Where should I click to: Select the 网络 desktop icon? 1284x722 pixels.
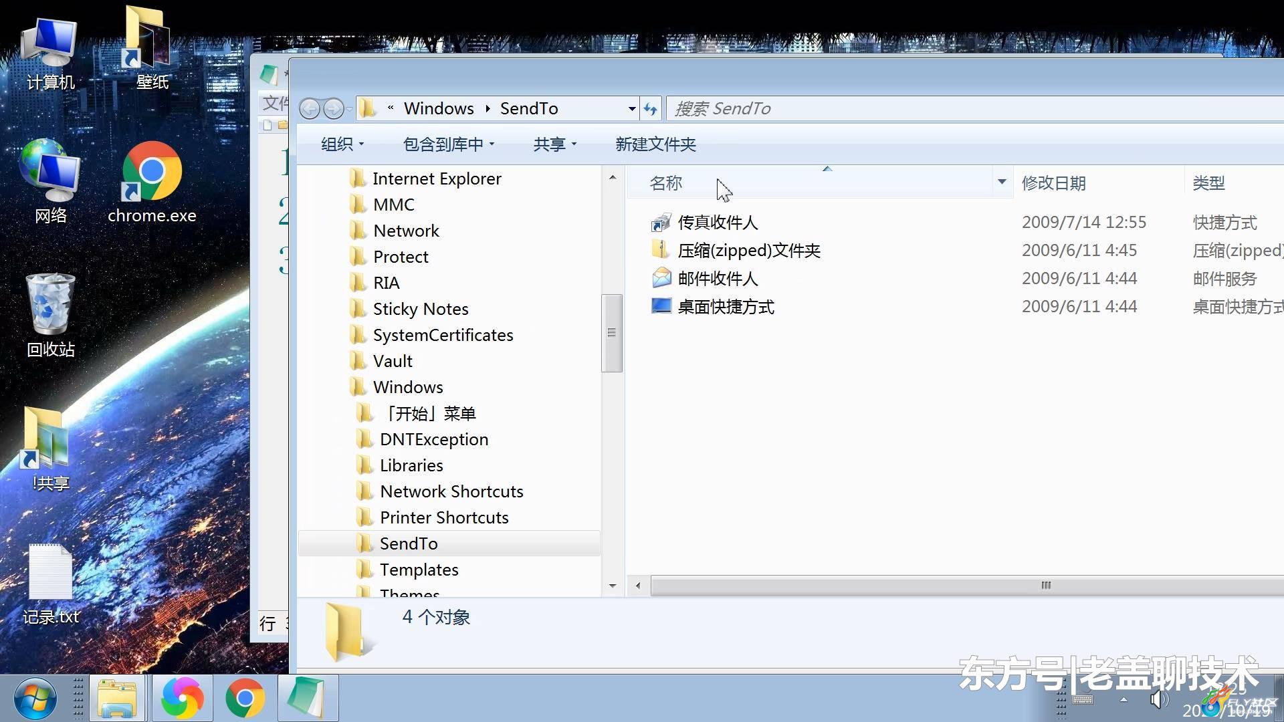tap(50, 182)
